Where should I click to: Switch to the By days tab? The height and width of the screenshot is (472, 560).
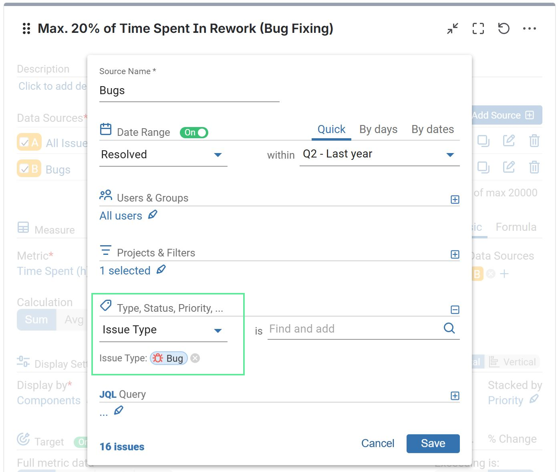(x=378, y=129)
